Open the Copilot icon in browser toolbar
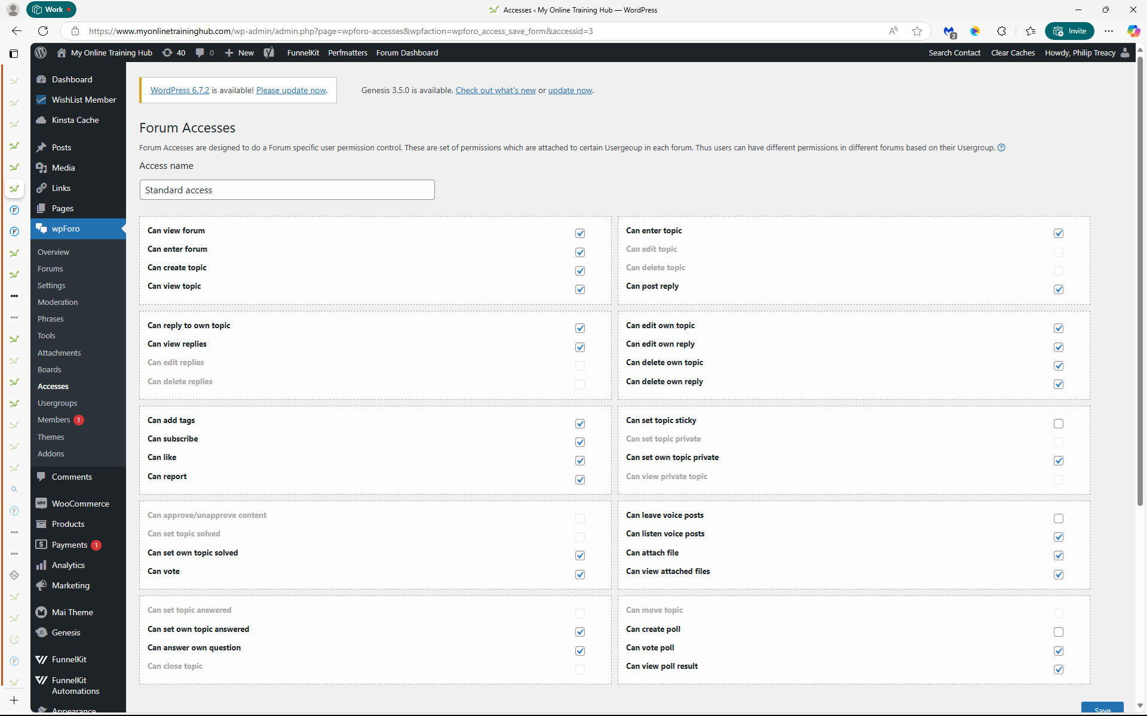This screenshot has width=1147, height=716. click(x=1133, y=31)
